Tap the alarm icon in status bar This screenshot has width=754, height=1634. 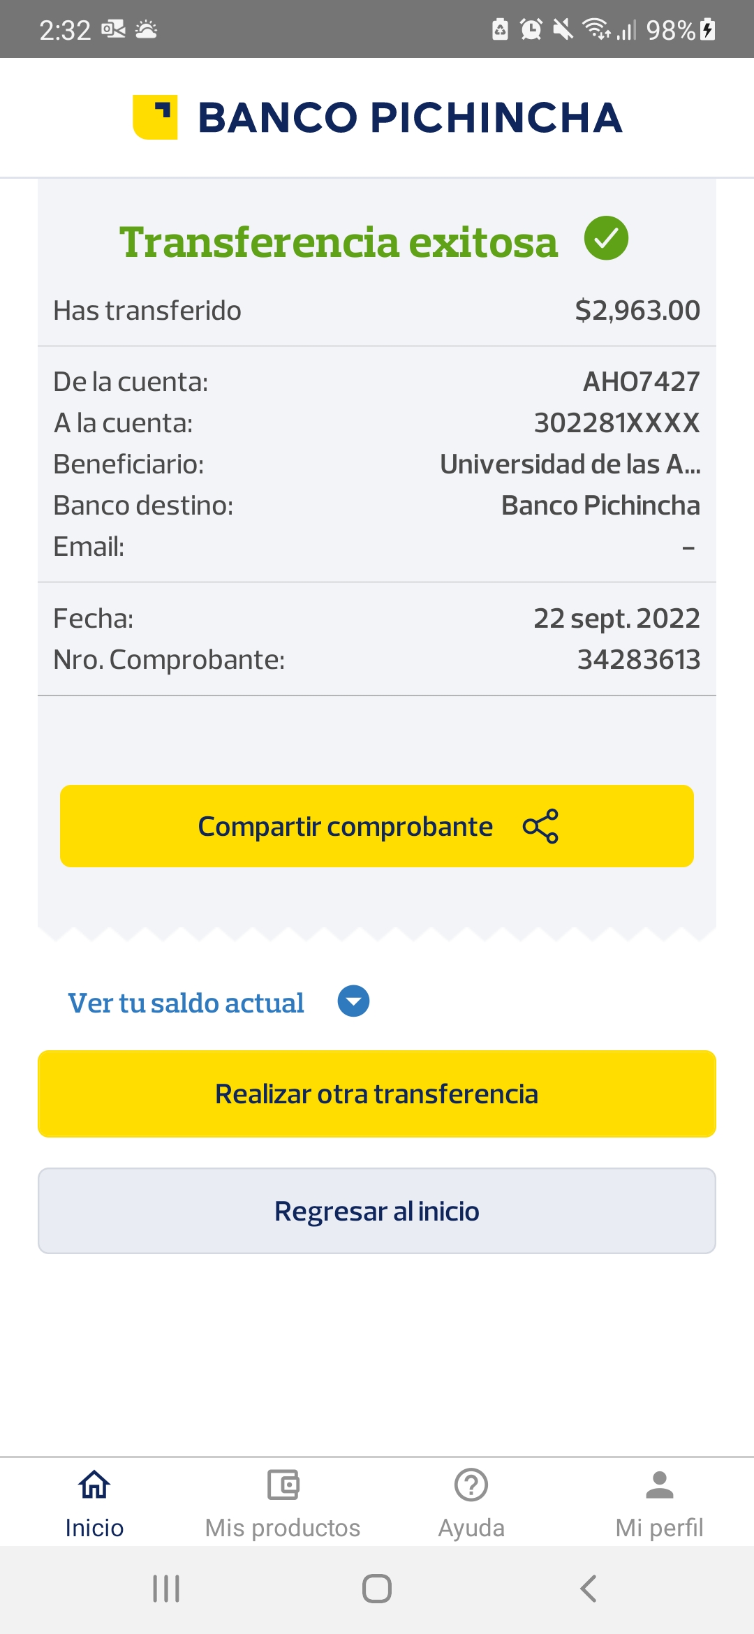531,29
